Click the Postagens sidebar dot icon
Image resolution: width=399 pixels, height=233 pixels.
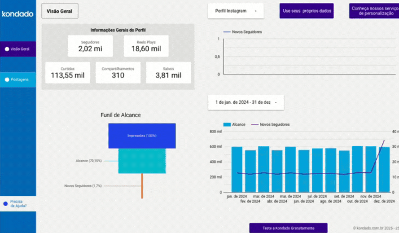[7, 79]
